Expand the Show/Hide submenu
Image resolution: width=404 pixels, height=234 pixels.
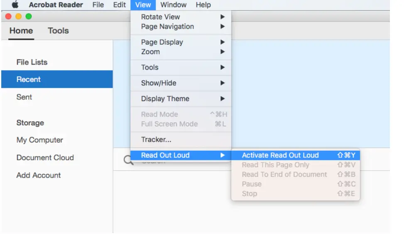(x=181, y=83)
